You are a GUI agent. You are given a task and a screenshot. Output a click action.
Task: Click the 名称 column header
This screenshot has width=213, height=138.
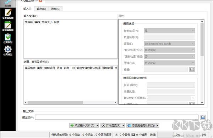tap(67, 68)
